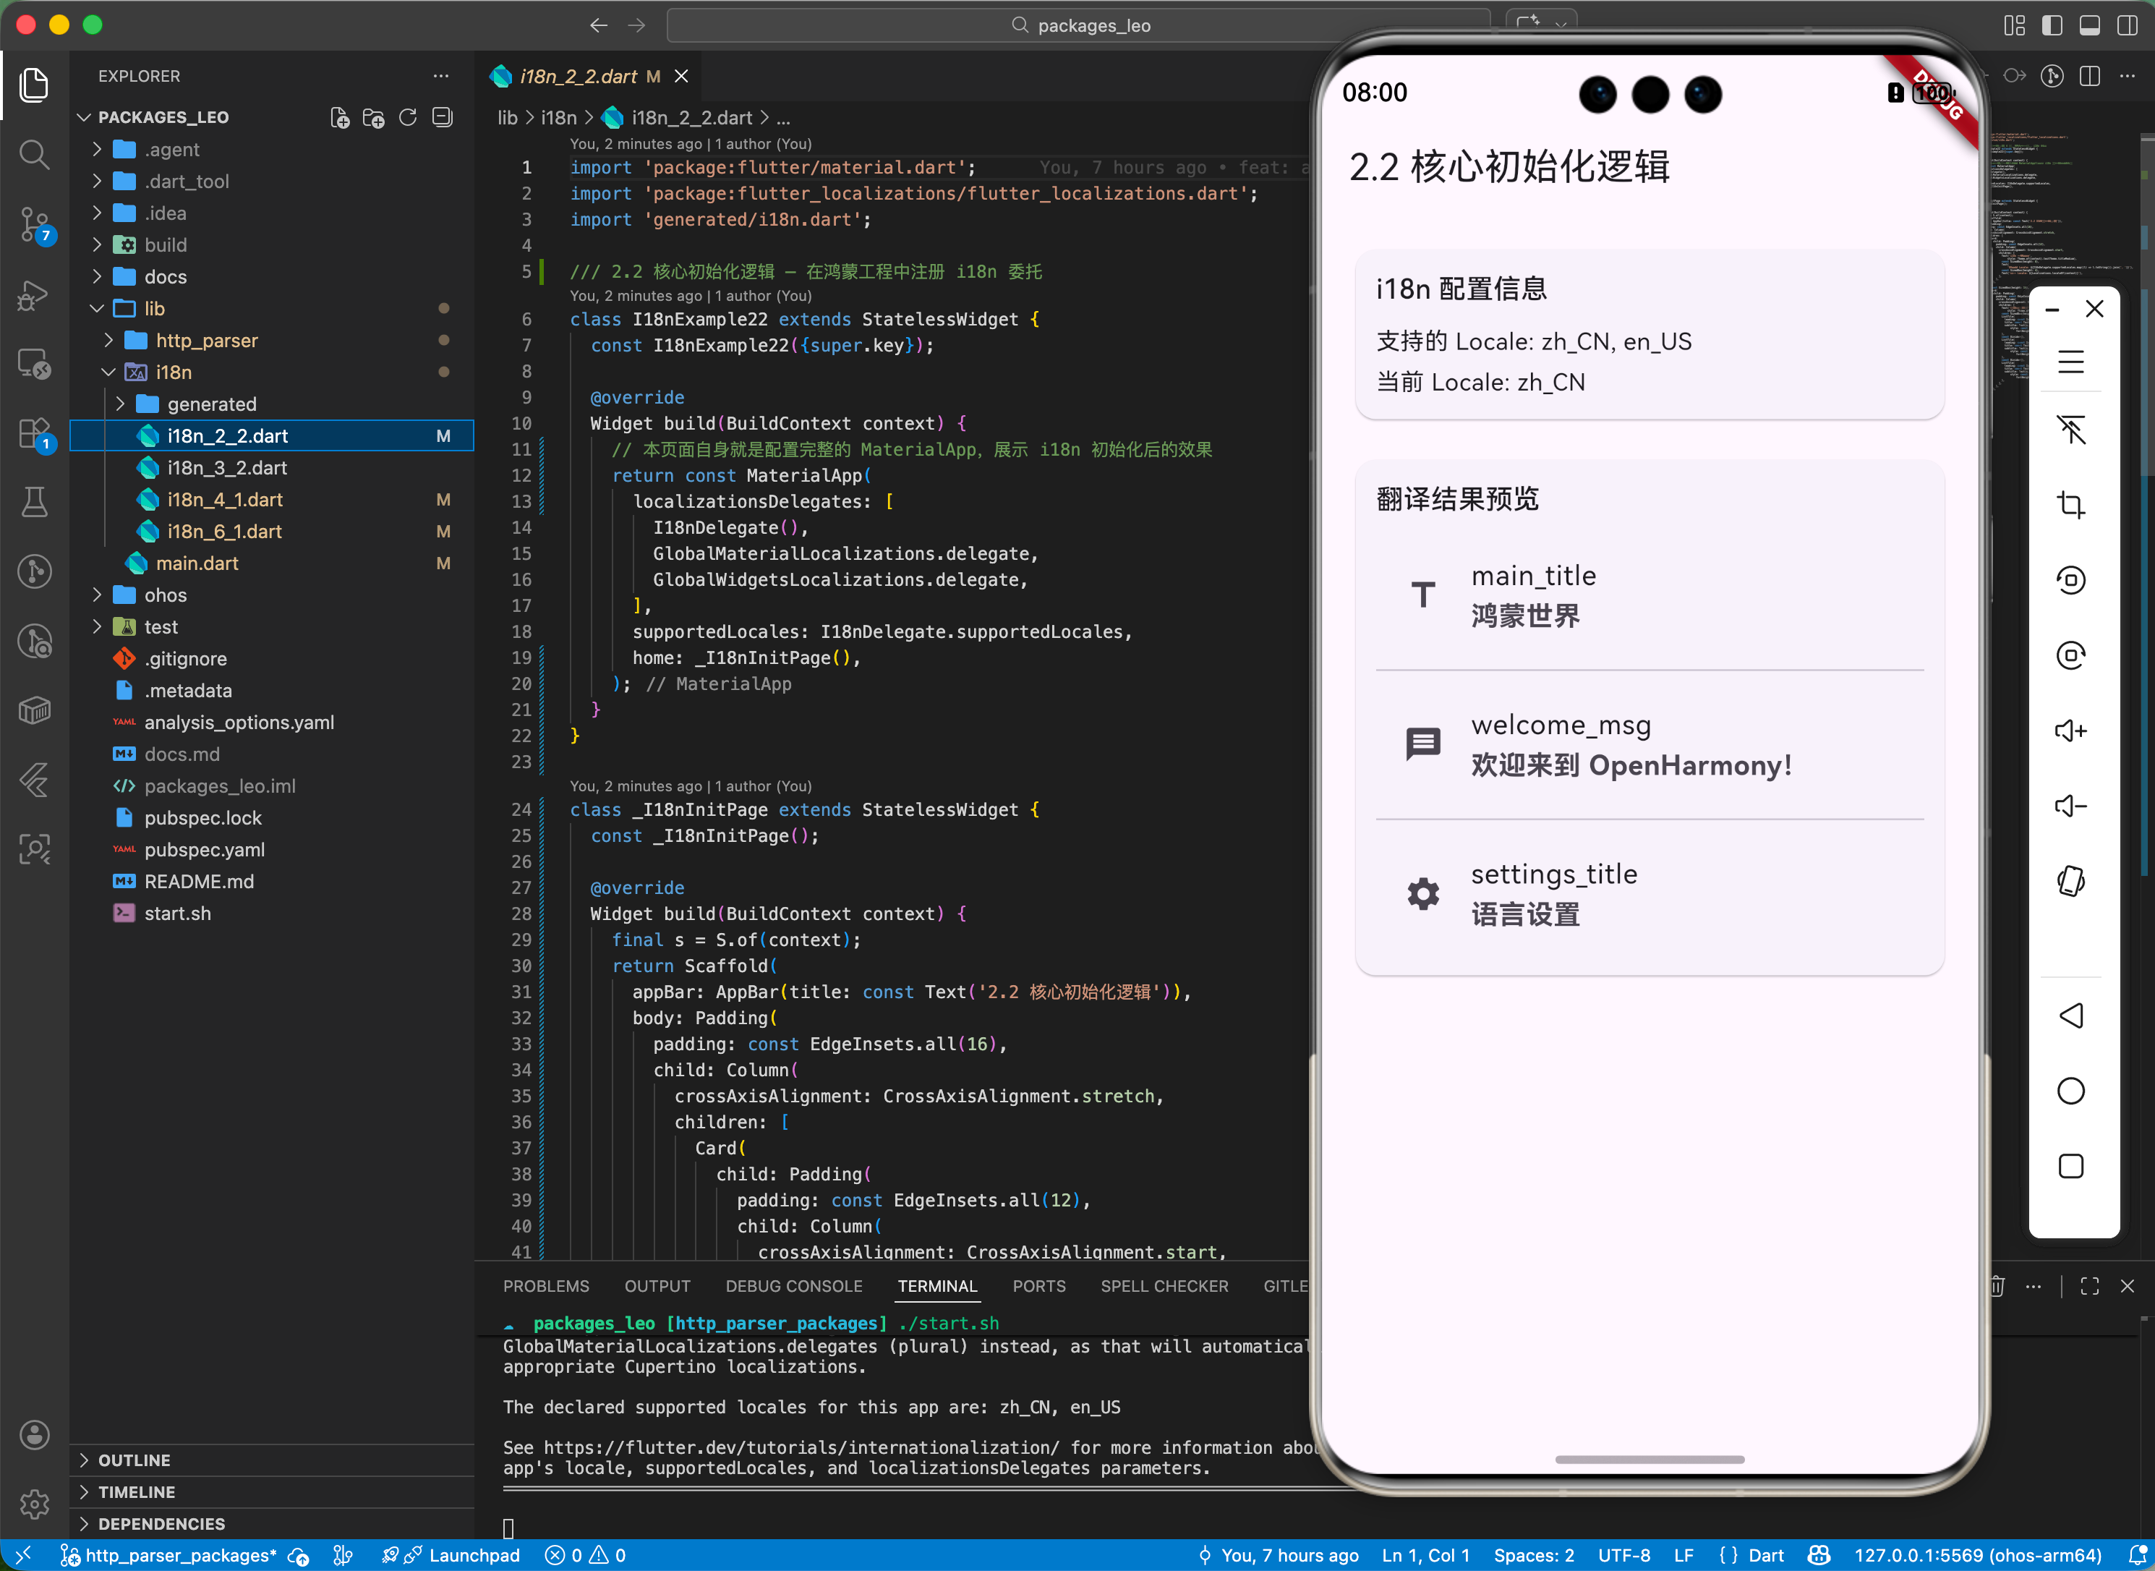Toggle bottom panel layout button

(2089, 25)
